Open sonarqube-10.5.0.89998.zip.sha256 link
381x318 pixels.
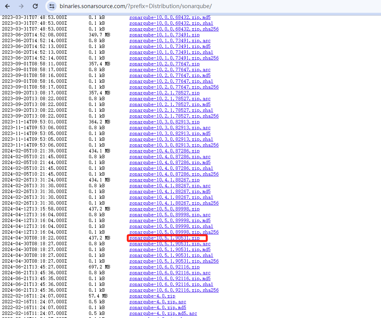click(x=174, y=232)
